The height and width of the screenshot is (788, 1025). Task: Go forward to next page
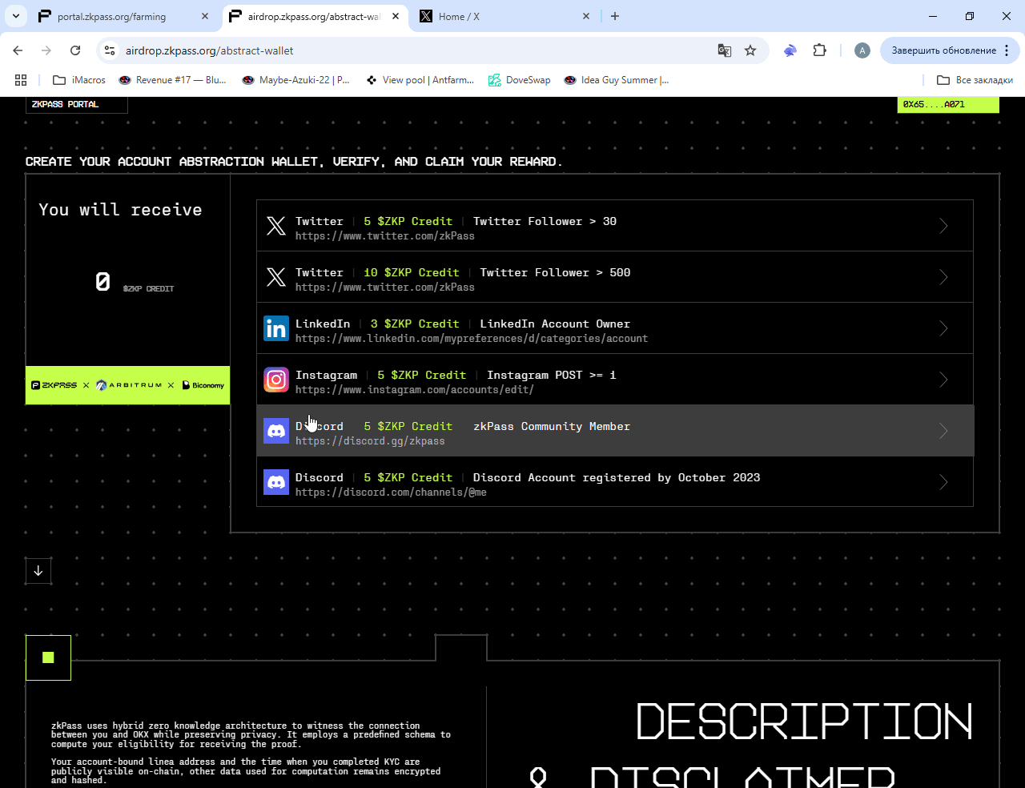click(x=46, y=50)
